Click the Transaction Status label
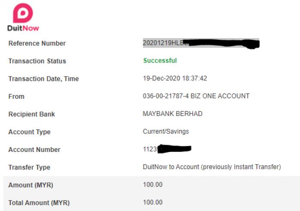Viewport: 300px width, 211px height. 37,61
